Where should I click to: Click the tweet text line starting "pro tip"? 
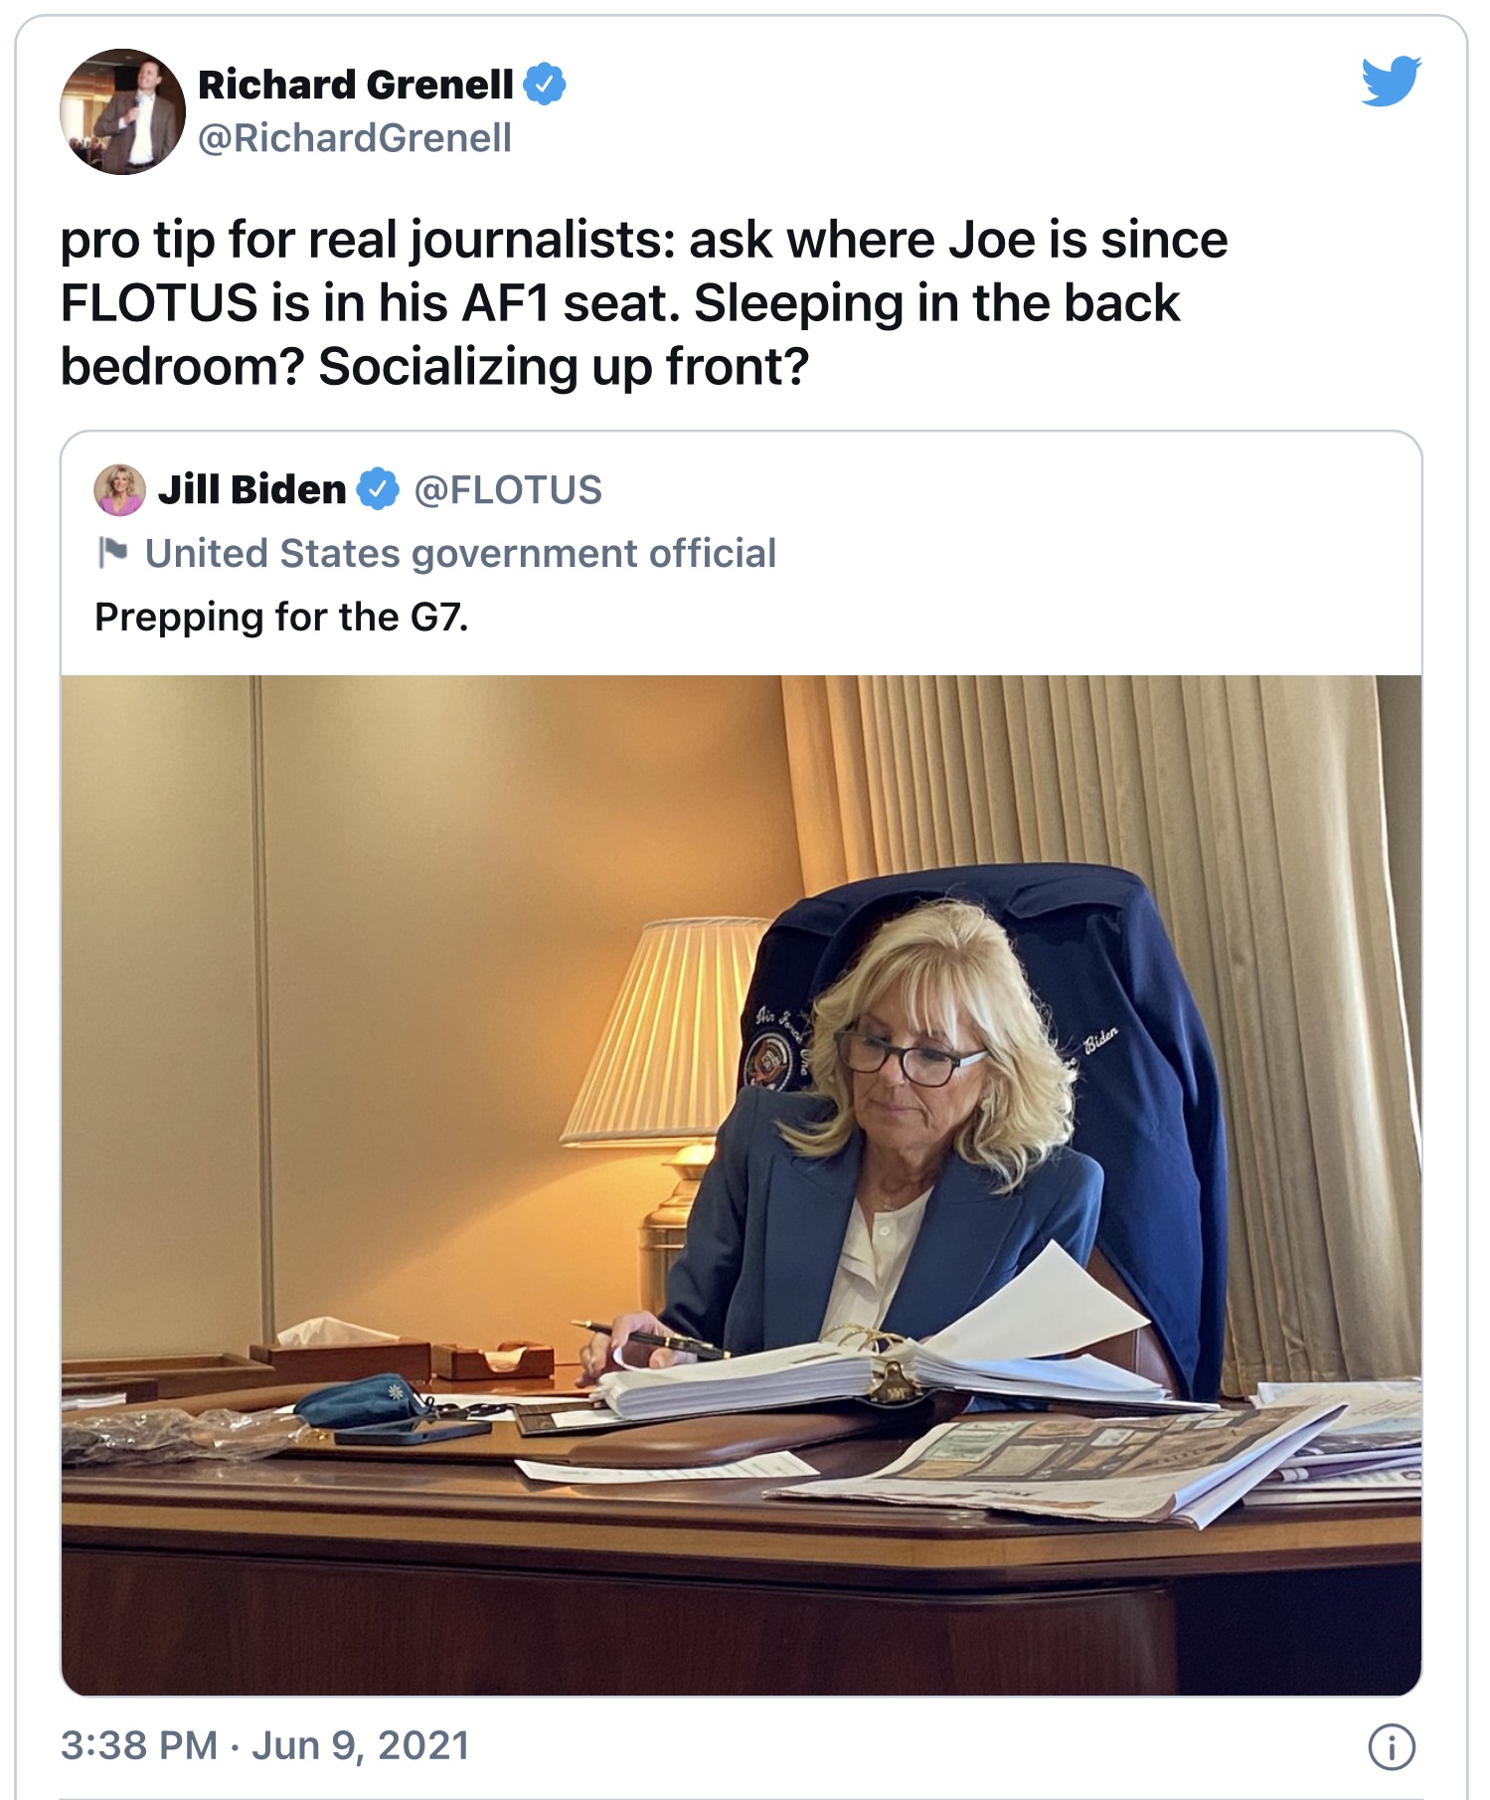(644, 241)
